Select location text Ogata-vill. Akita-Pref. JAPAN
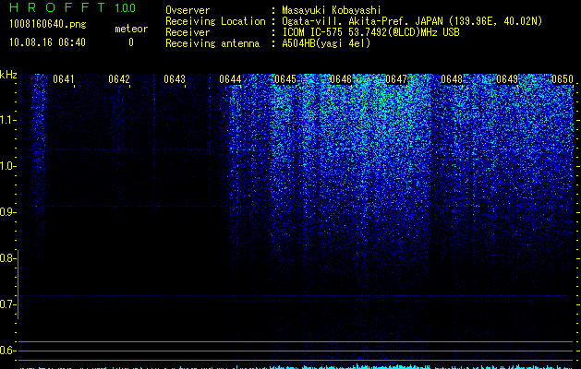The height and width of the screenshot is (369, 581). [x=362, y=21]
